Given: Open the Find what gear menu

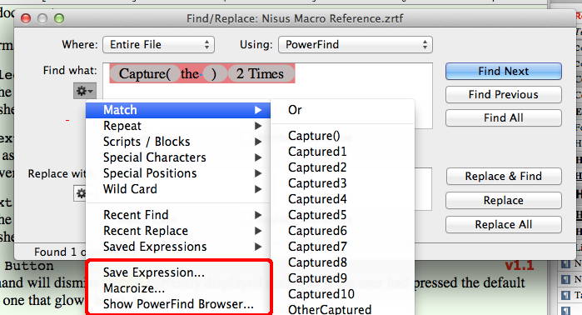Looking at the screenshot, I should coord(85,91).
